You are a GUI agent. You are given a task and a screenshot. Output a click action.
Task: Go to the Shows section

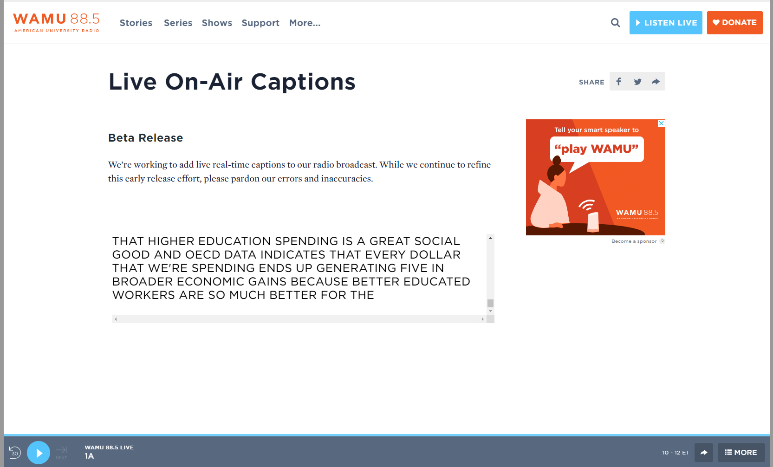(x=217, y=23)
